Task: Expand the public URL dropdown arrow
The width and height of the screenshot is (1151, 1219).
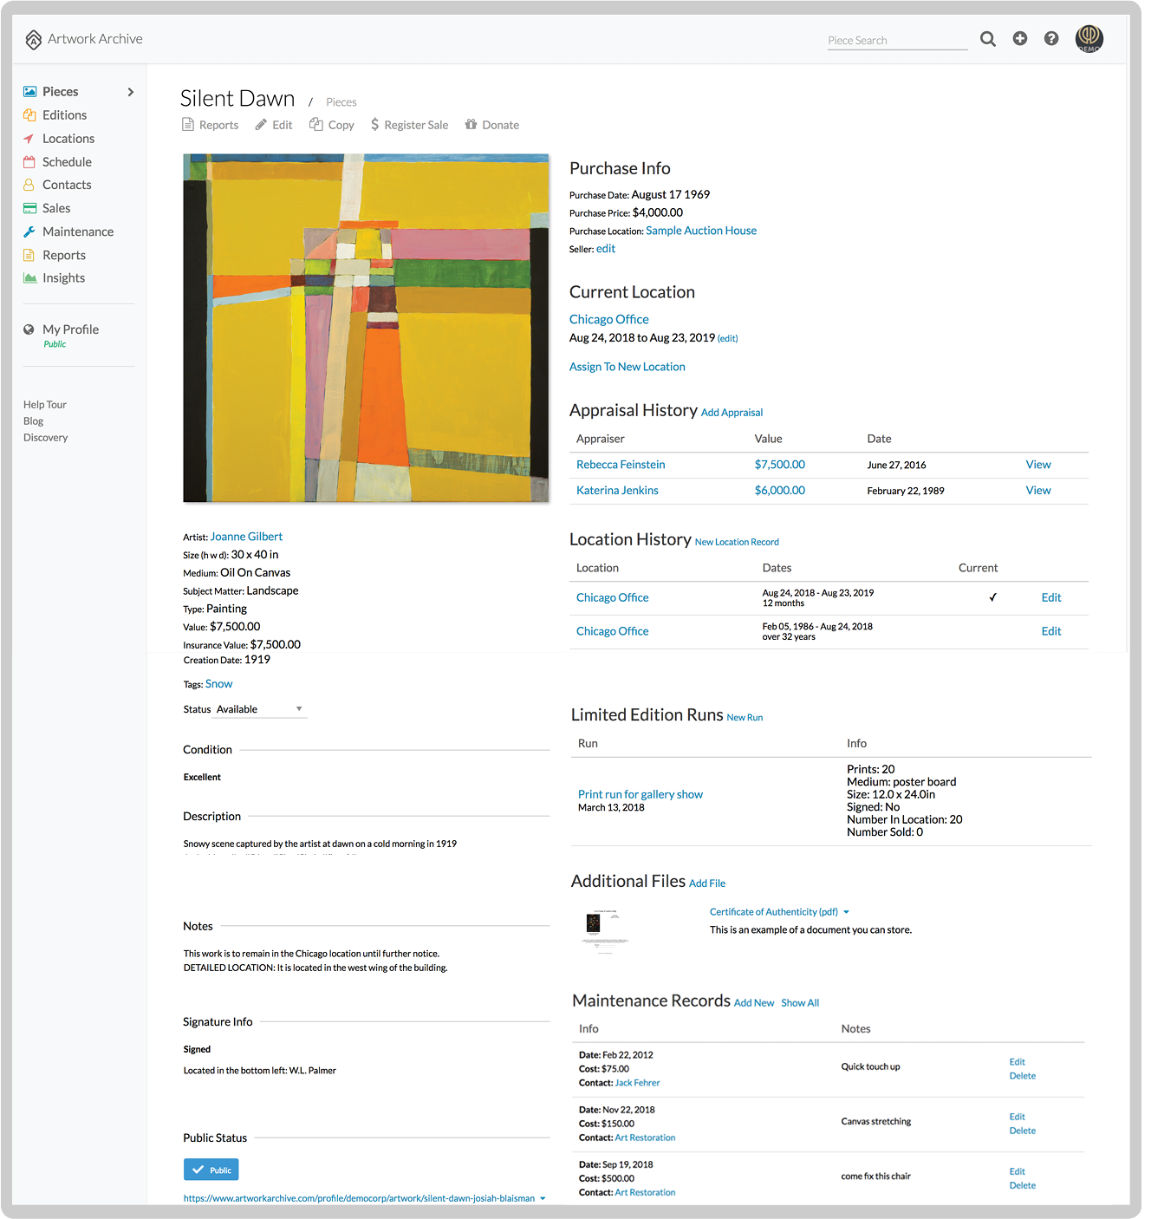Action: 543,1199
